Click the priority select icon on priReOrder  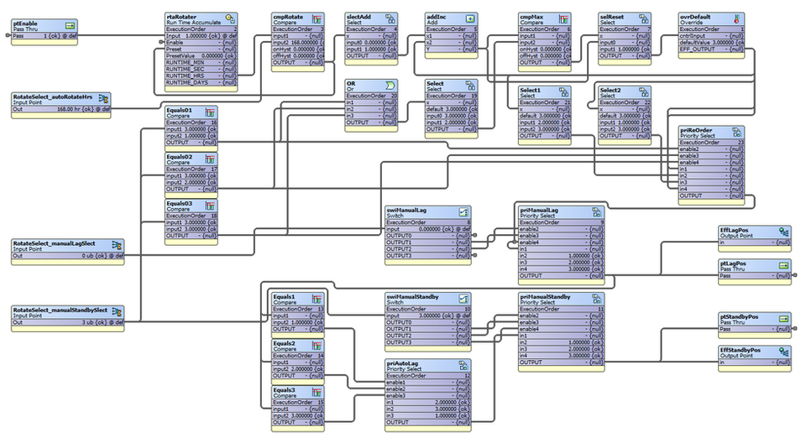(x=737, y=132)
